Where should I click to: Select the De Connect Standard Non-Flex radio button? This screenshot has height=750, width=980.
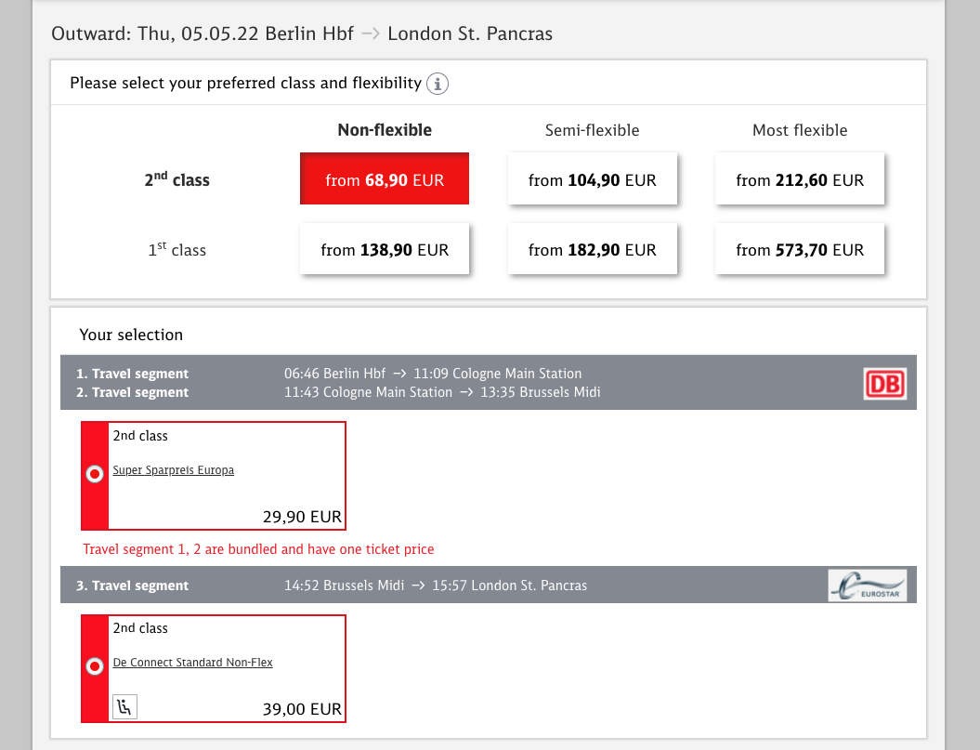[94, 666]
